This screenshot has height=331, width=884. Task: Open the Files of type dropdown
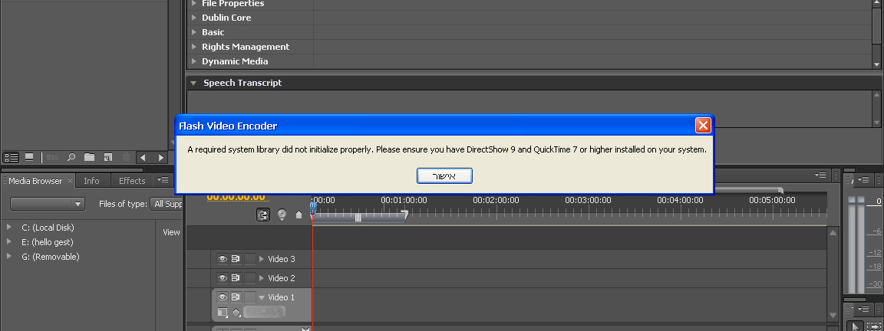point(167,204)
